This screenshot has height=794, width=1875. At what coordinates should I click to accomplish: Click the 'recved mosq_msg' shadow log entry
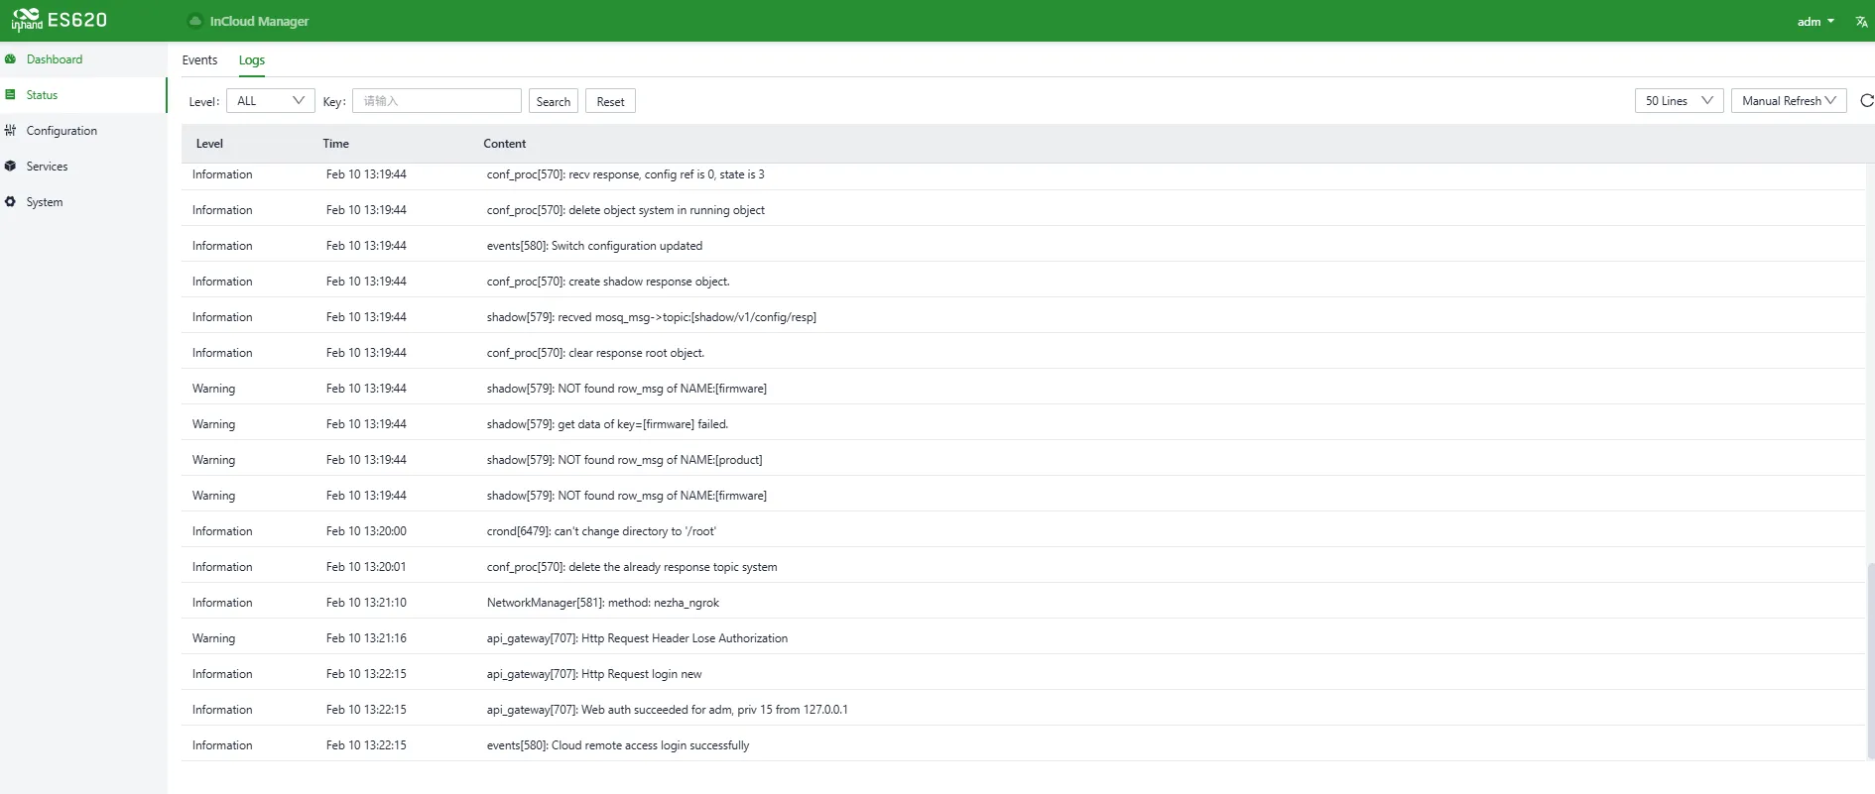tap(1023, 317)
